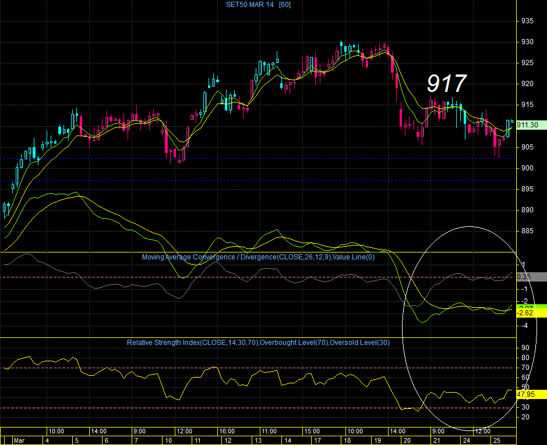Click date 21 on the date axis

pos(437,440)
